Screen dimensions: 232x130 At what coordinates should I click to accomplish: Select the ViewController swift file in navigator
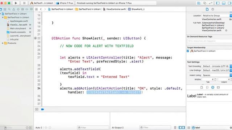click(x=18, y=25)
